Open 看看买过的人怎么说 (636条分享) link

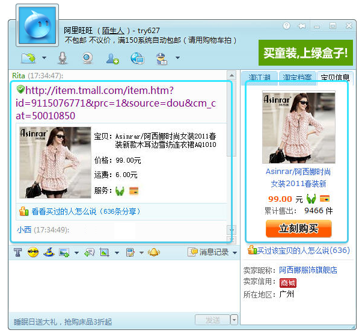[86, 211]
